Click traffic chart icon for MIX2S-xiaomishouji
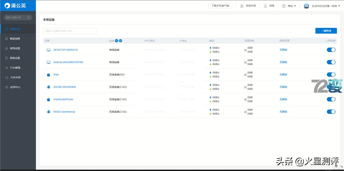The image size is (344, 171). click(x=246, y=112)
